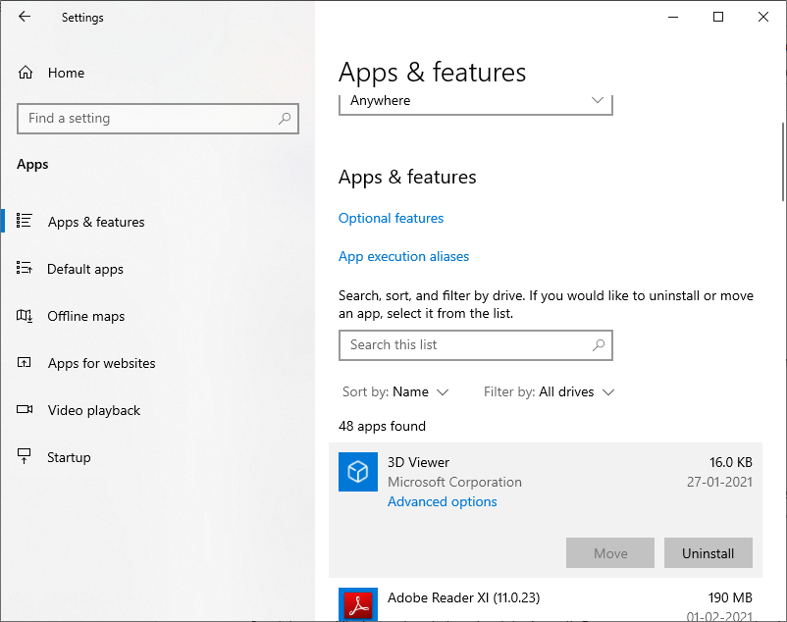Image resolution: width=787 pixels, height=622 pixels.
Task: Uninstall the 3D Viewer app
Action: click(x=708, y=552)
